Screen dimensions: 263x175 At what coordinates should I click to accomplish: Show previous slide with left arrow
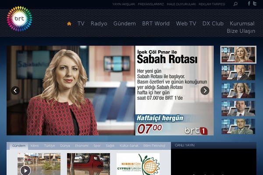[15, 91]
